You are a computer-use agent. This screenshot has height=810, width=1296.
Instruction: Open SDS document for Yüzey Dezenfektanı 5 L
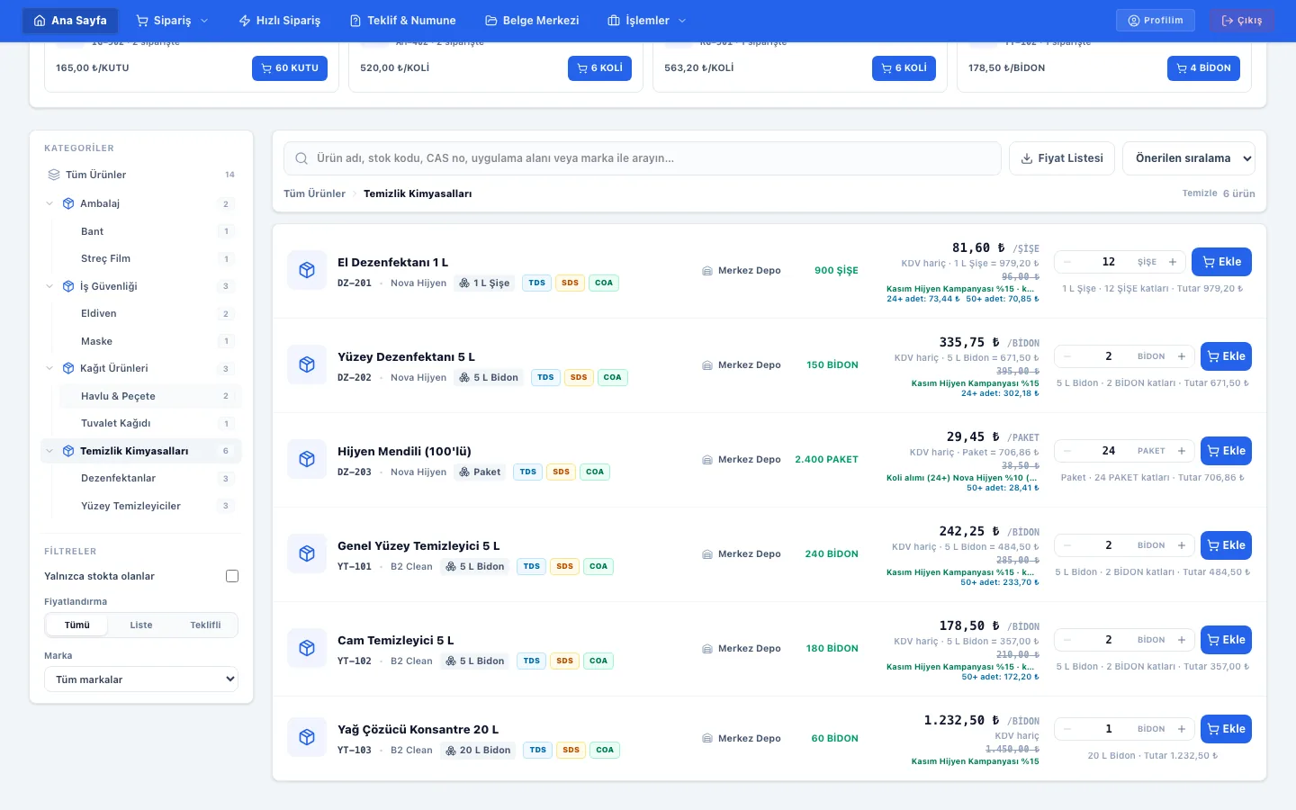579,377
